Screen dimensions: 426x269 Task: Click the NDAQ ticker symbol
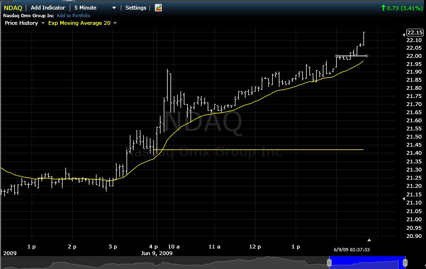coord(13,8)
